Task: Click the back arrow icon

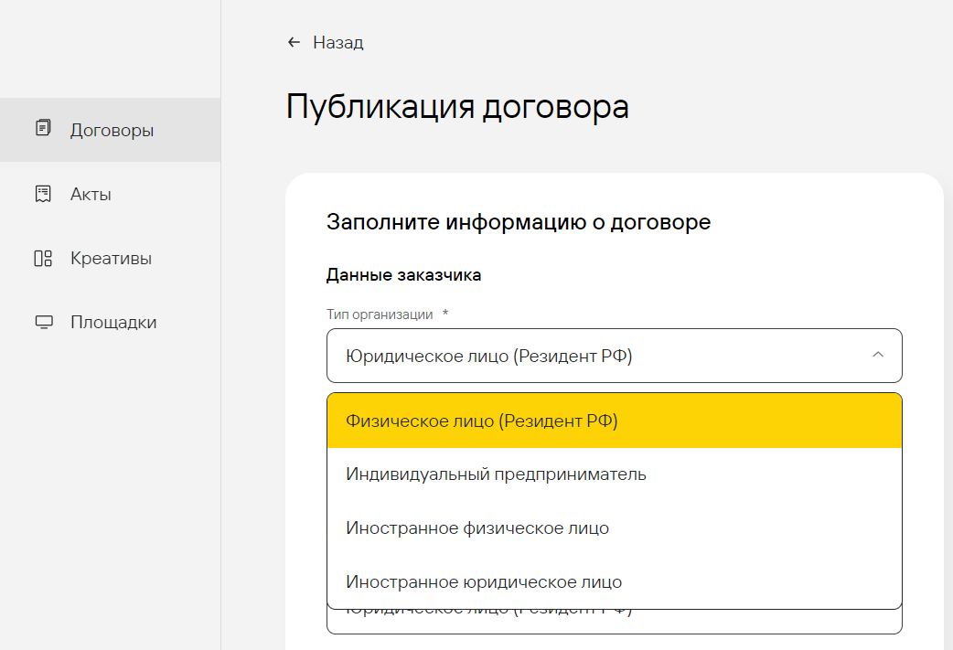Action: [294, 42]
